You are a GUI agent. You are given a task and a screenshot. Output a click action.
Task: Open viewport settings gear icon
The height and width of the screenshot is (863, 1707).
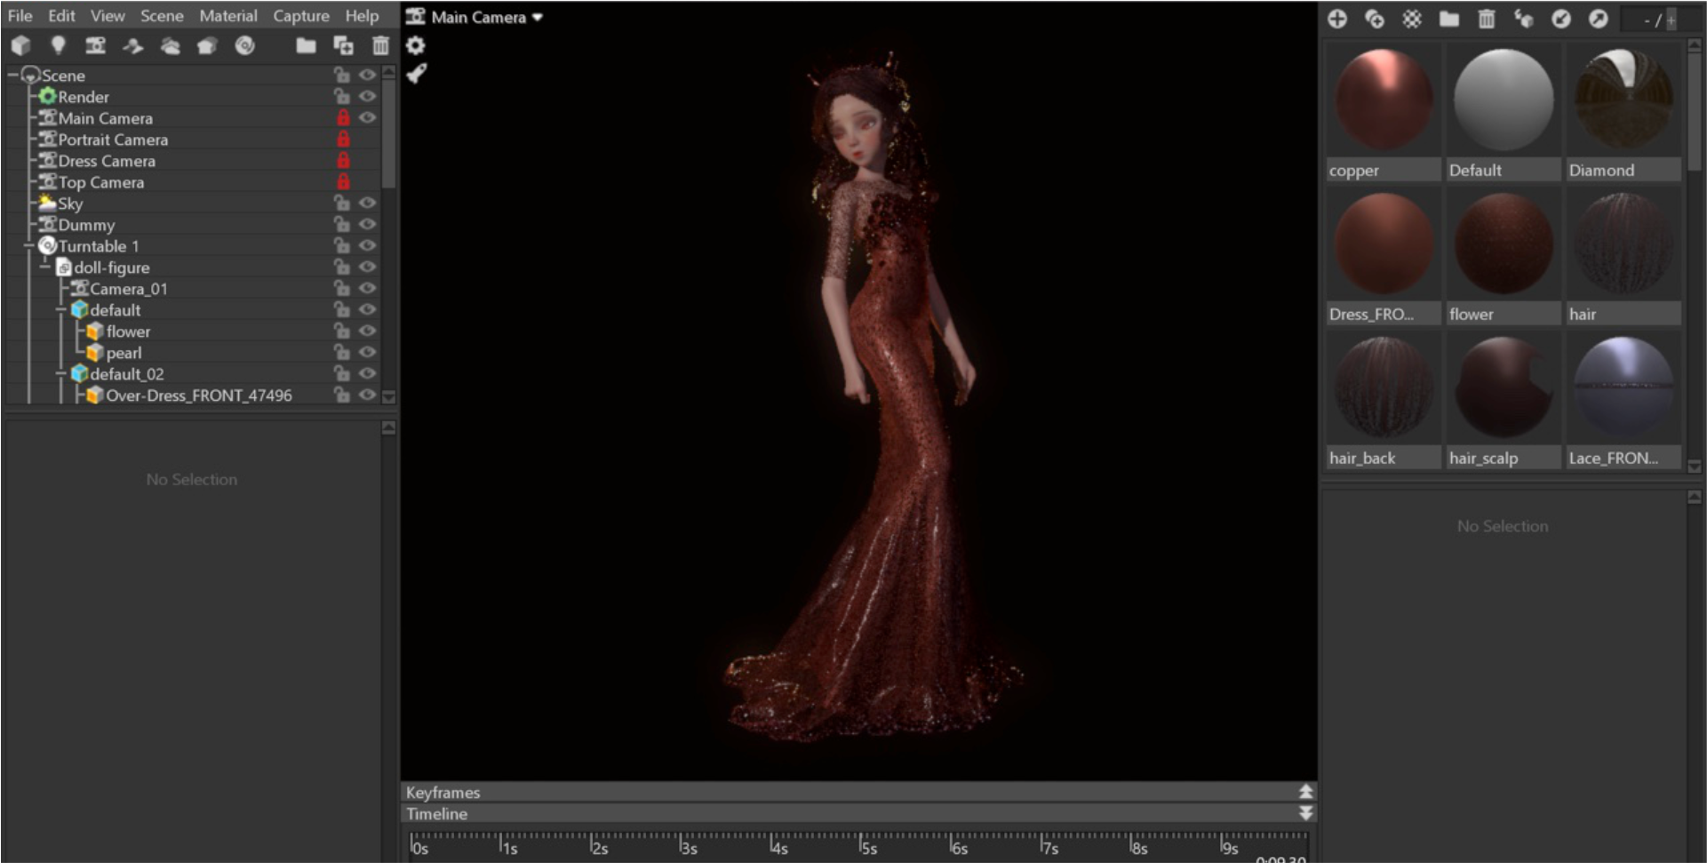[415, 45]
